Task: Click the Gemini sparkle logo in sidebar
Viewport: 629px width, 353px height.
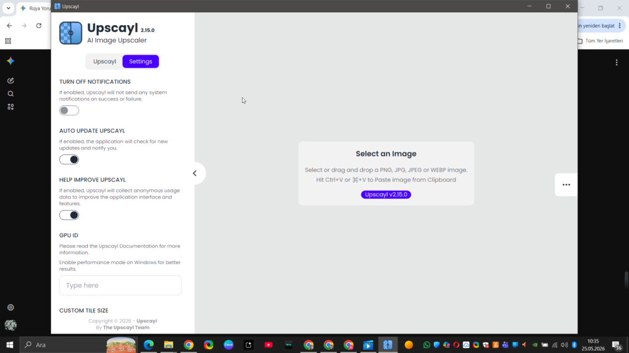Action: click(11, 61)
